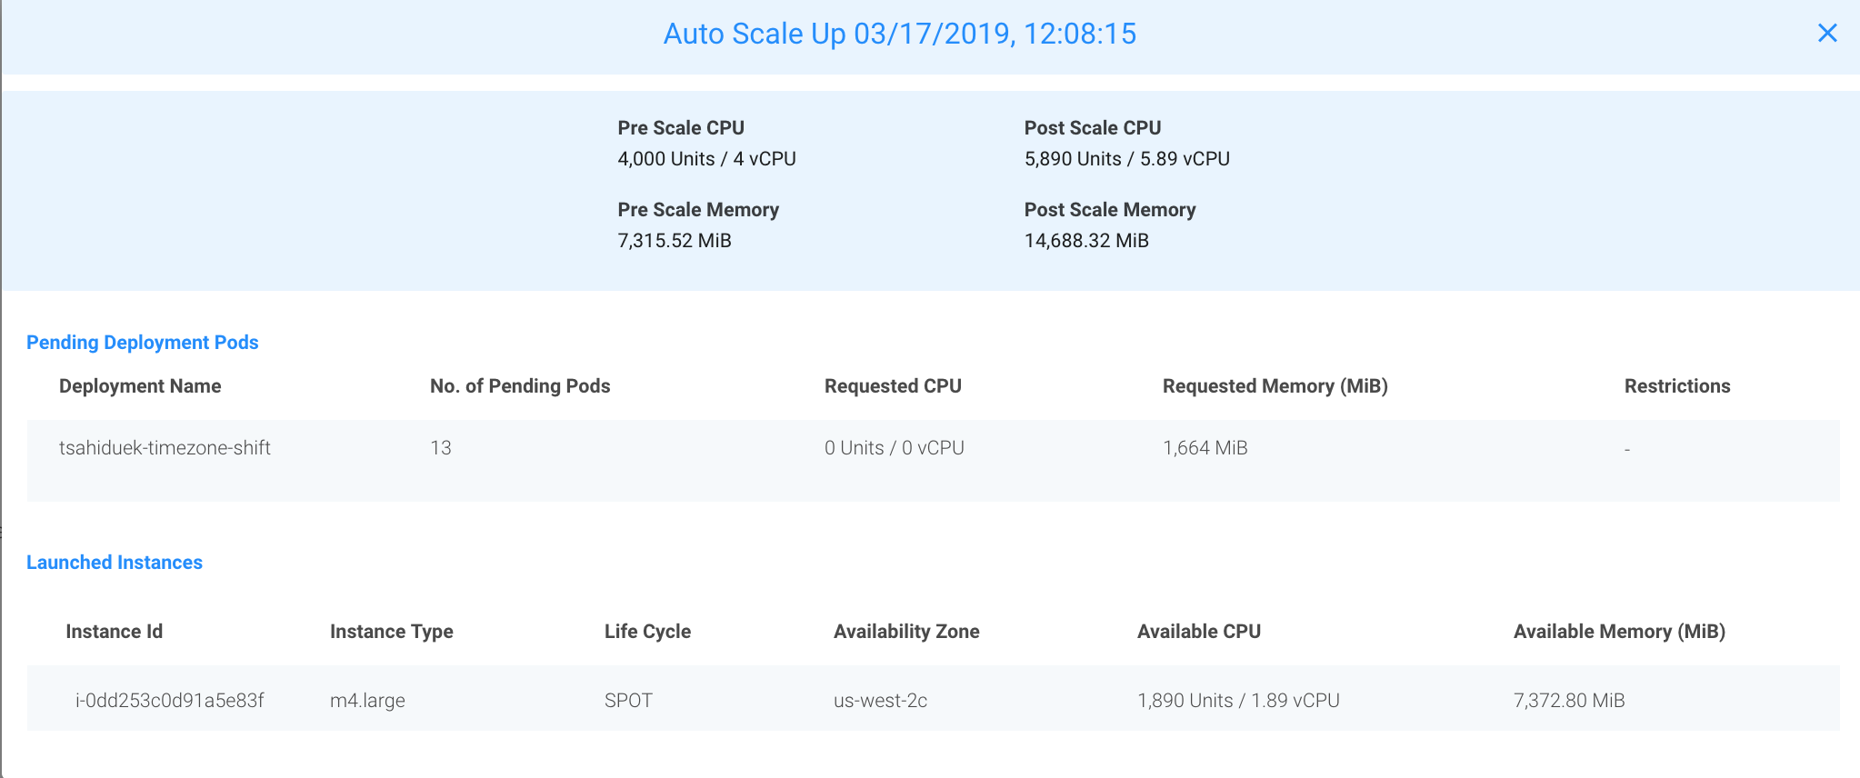Select the Deployment Name column header
Viewport: 1860px width, 778px height.
(140, 386)
